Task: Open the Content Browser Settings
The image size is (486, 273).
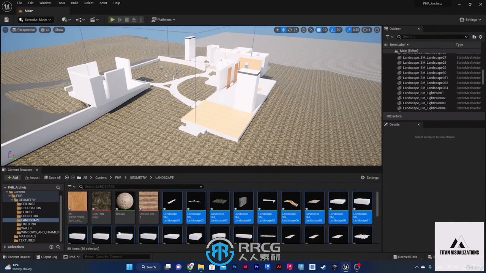Action: click(x=369, y=177)
